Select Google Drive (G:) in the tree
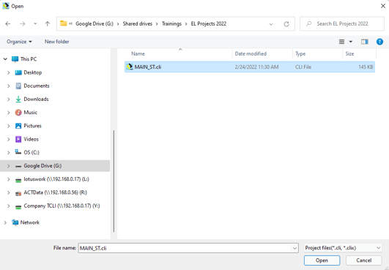389x270 pixels. coord(42,166)
